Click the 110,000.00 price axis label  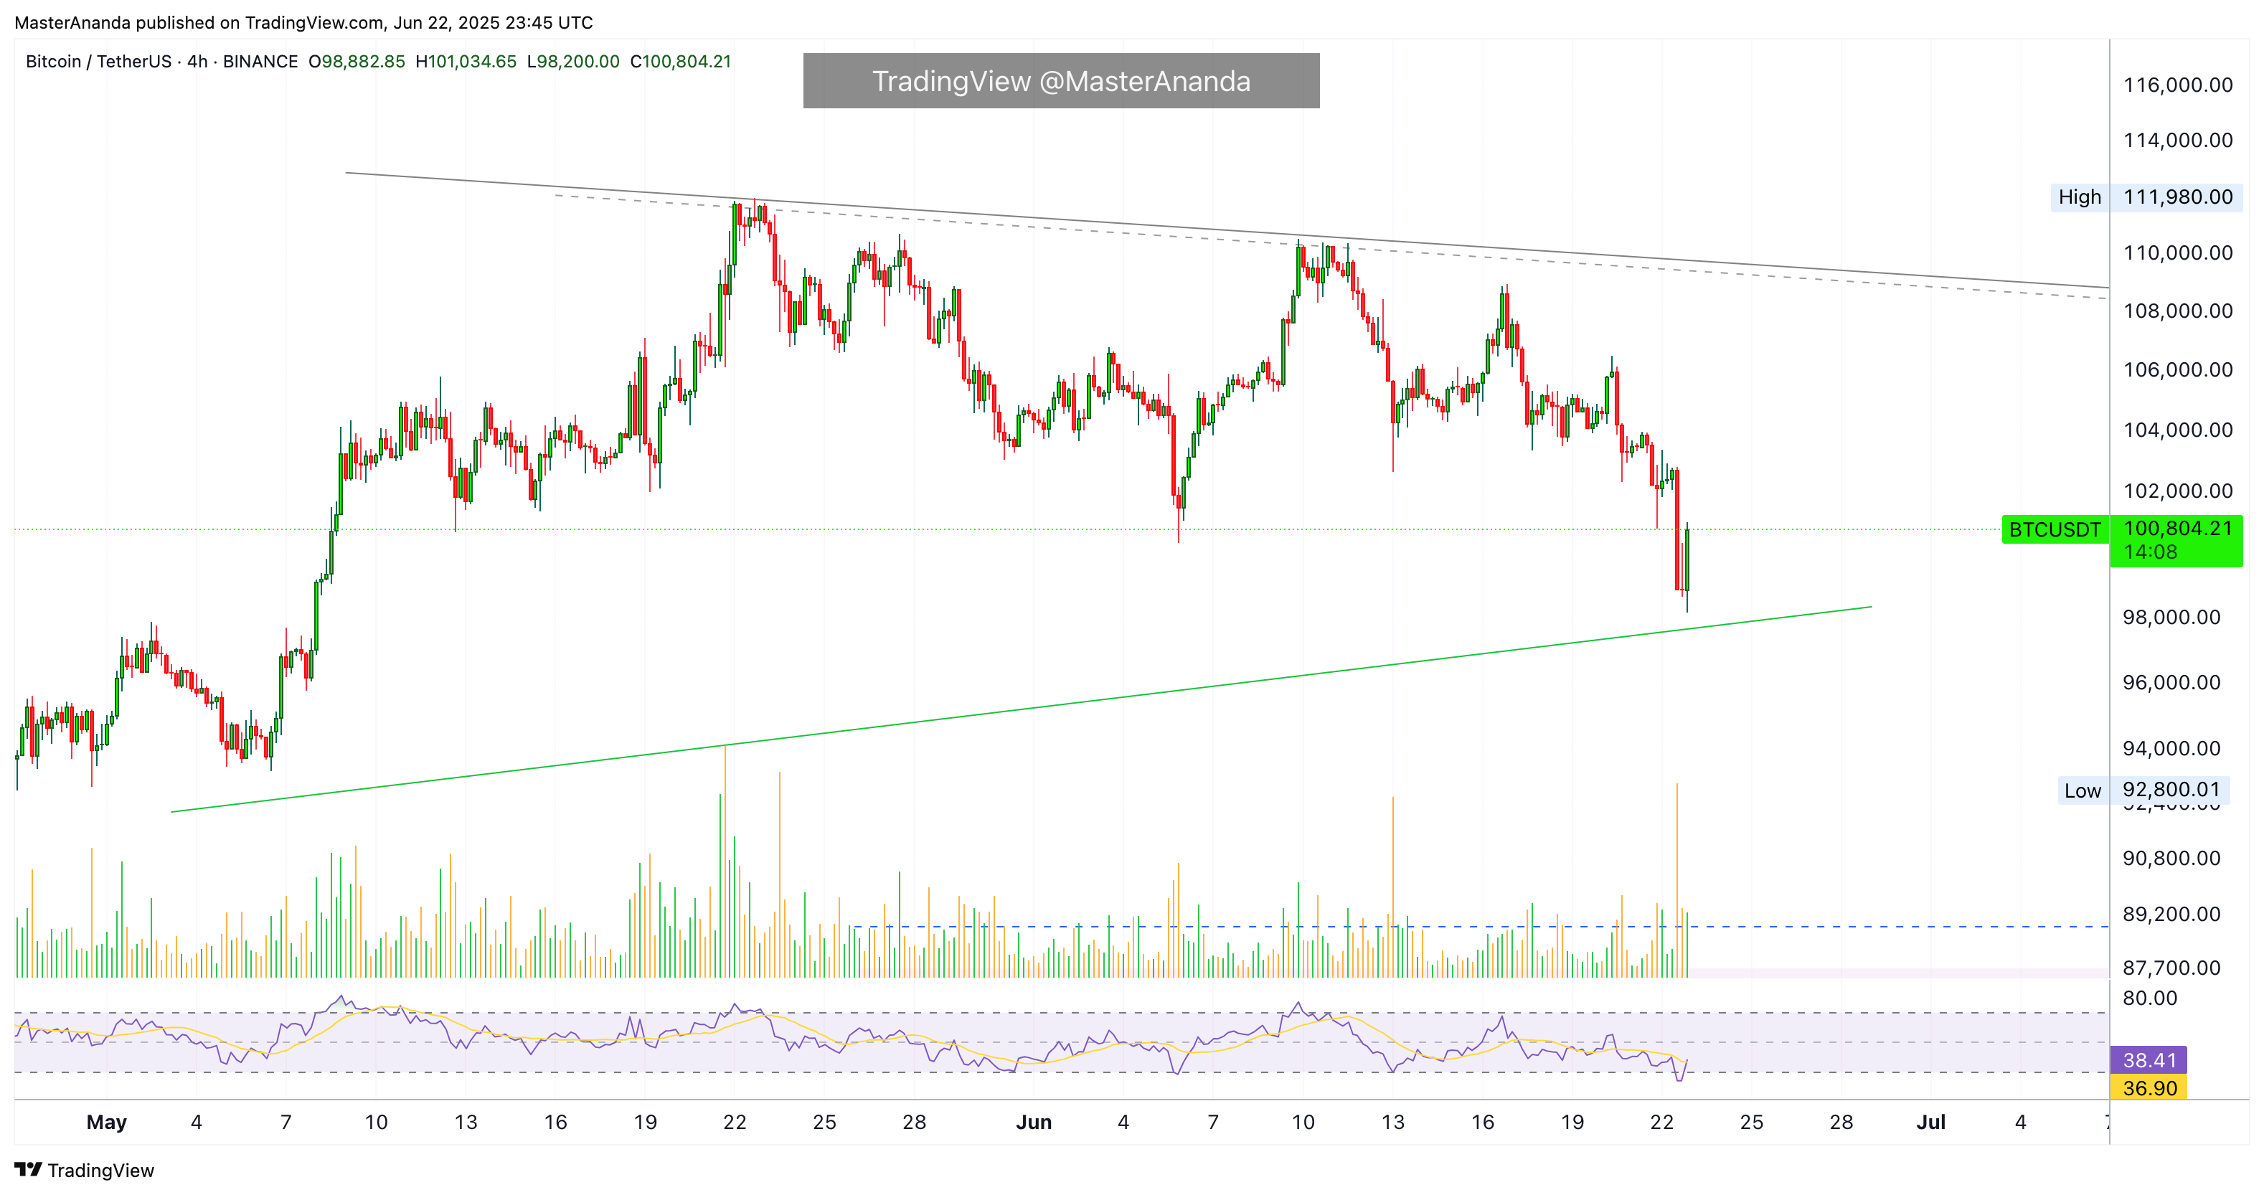click(x=2178, y=253)
